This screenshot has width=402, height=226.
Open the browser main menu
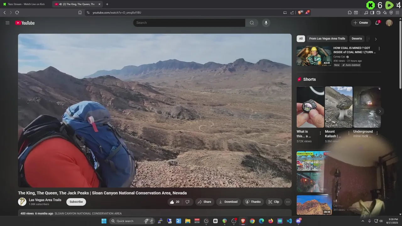(397, 13)
